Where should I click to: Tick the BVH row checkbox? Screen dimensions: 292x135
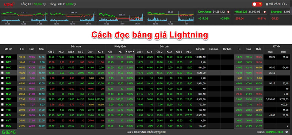coord(3,83)
